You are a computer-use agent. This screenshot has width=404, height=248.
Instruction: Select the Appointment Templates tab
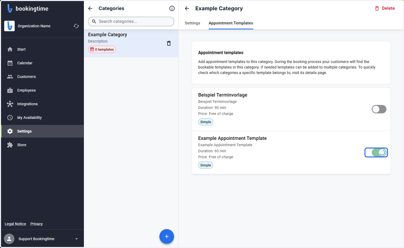tap(231, 23)
